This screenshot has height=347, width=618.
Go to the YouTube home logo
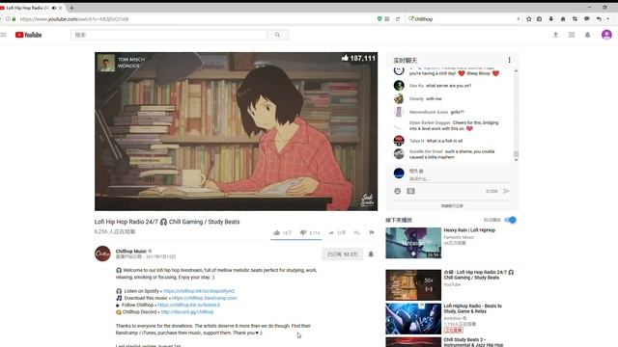(28, 35)
